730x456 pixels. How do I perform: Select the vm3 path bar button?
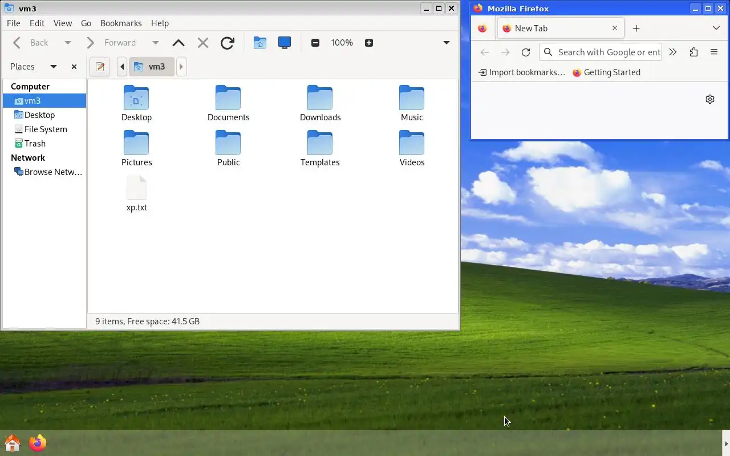click(151, 67)
